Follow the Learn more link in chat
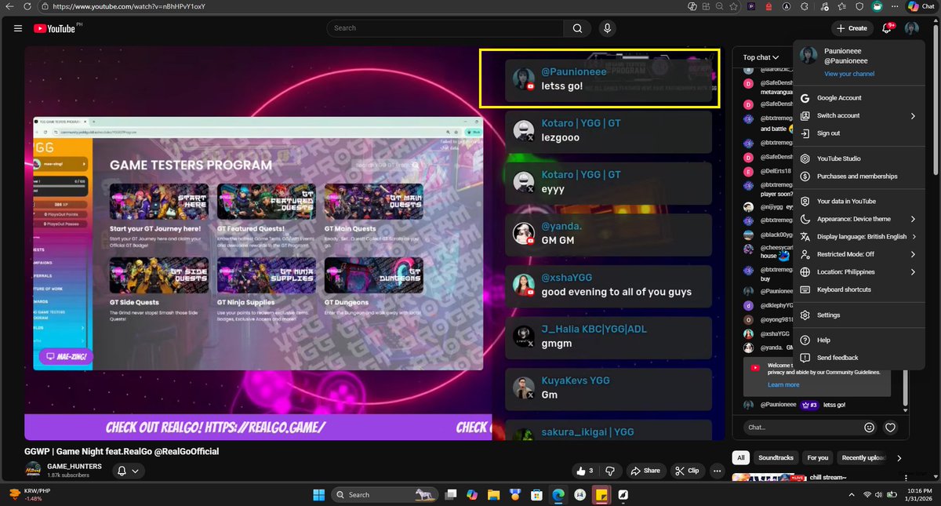 (x=783, y=385)
